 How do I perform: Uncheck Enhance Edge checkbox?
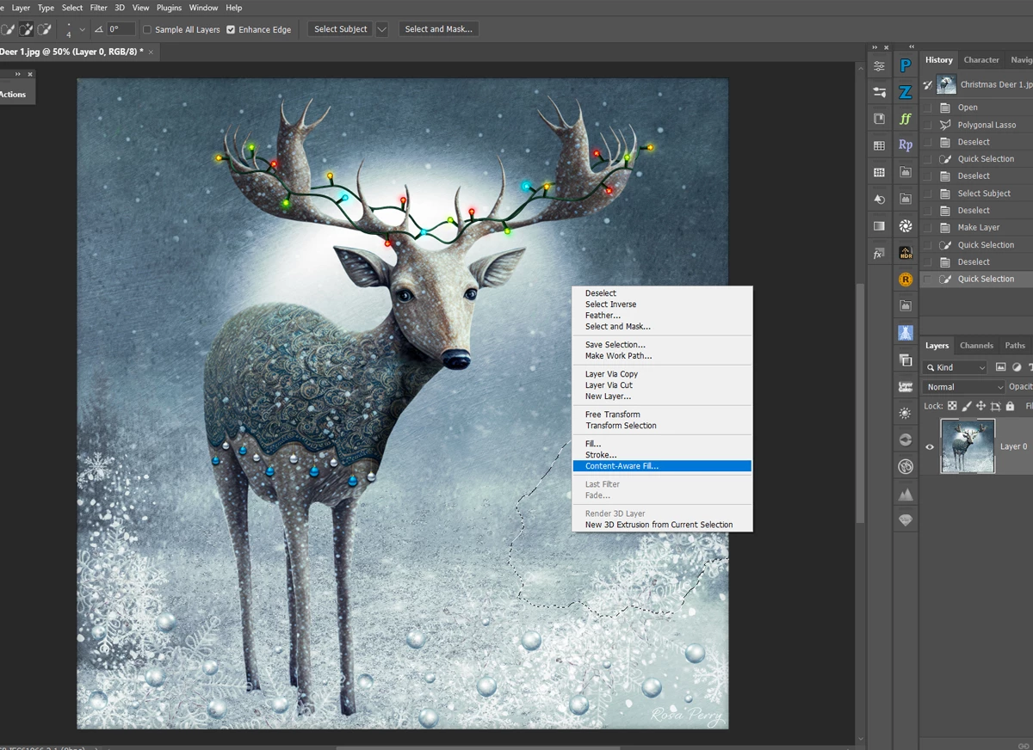(x=231, y=29)
